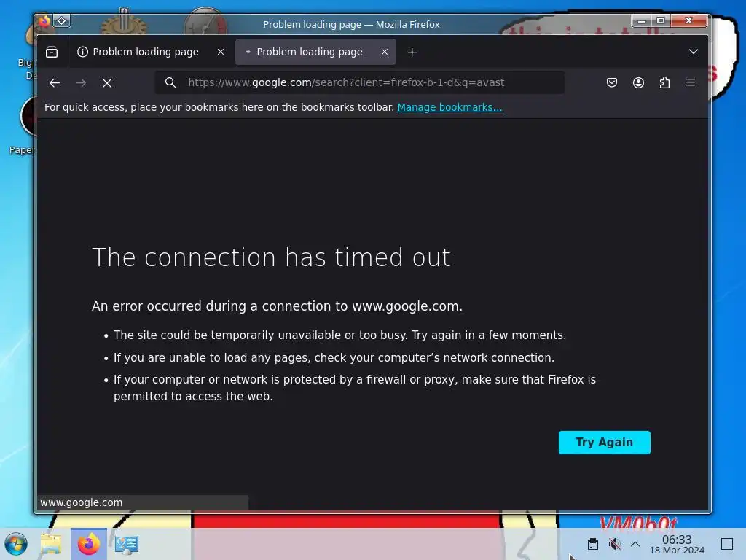This screenshot has width=746, height=560.
Task: Maximize the Firefox window
Action: click(661, 20)
